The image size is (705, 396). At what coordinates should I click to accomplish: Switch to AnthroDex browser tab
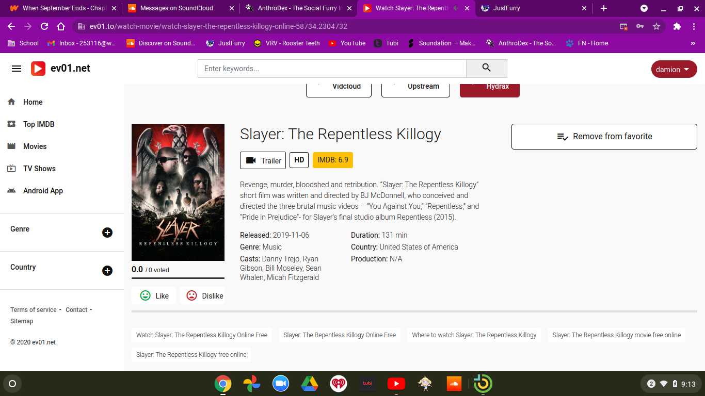click(x=298, y=8)
